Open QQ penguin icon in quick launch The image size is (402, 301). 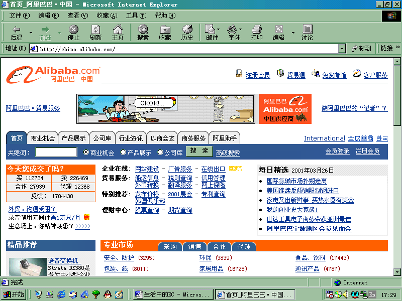click(x=108, y=294)
